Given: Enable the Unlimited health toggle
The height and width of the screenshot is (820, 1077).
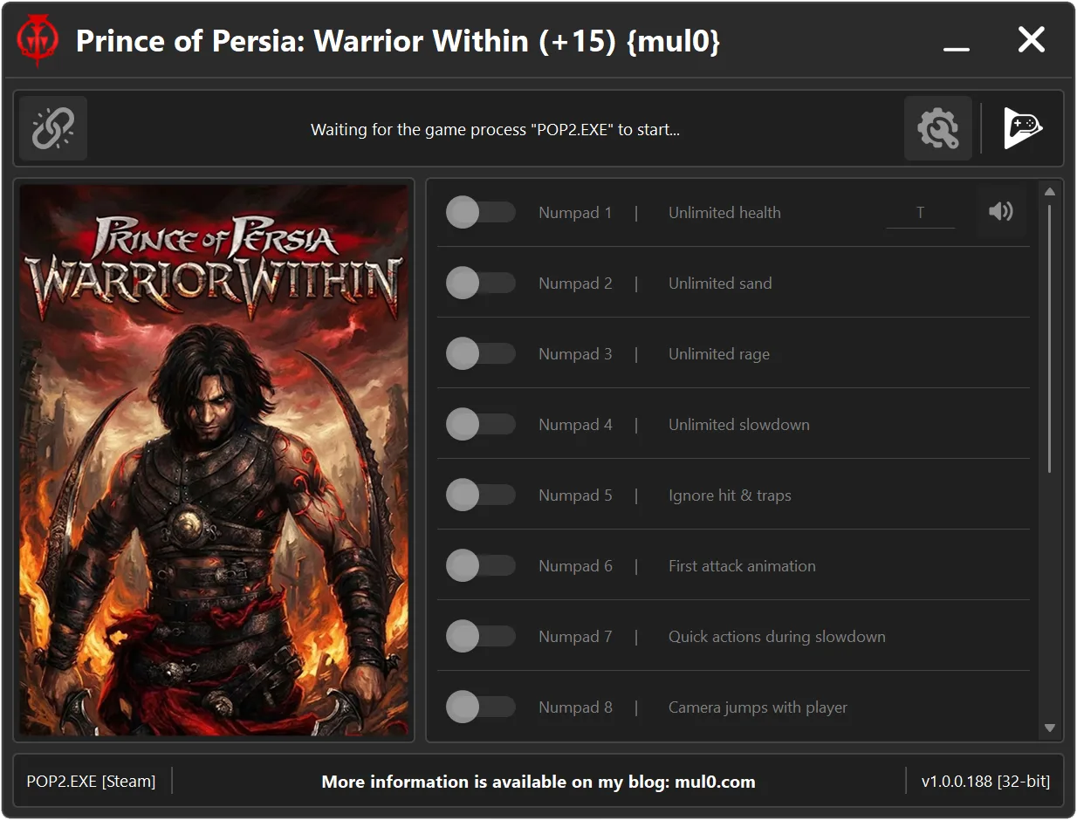Looking at the screenshot, I should pyautogui.click(x=480, y=212).
